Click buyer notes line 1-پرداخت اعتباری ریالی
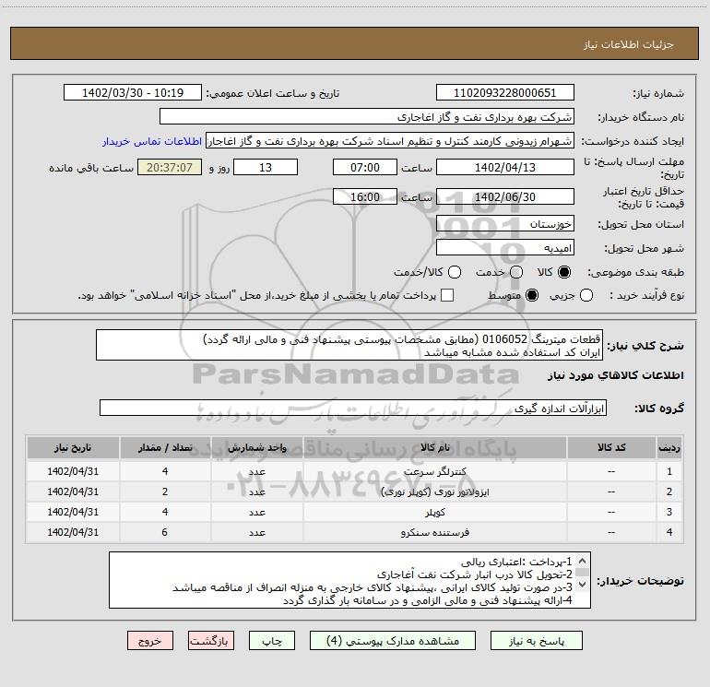The image size is (710, 687). tap(516, 562)
